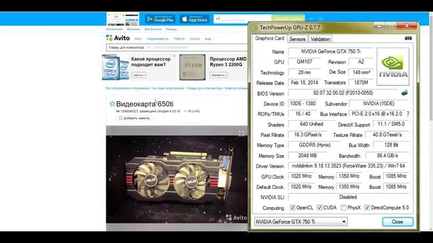Click the fullscreen icon on the photo
This screenshot has height=243, width=433.
pyautogui.click(x=242, y=134)
